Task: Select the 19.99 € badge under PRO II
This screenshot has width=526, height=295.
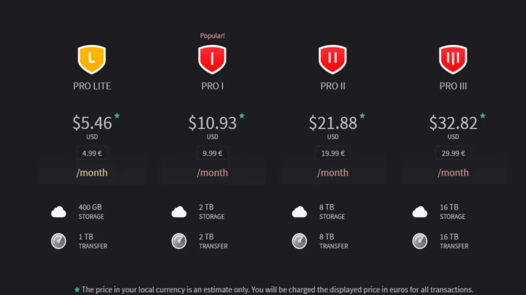Action: coord(332,153)
